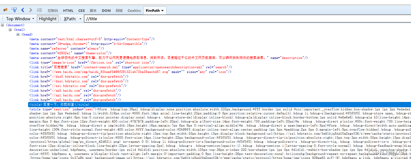411x159 pixels.
Task: Select the <document> node text
Action: click(15, 25)
